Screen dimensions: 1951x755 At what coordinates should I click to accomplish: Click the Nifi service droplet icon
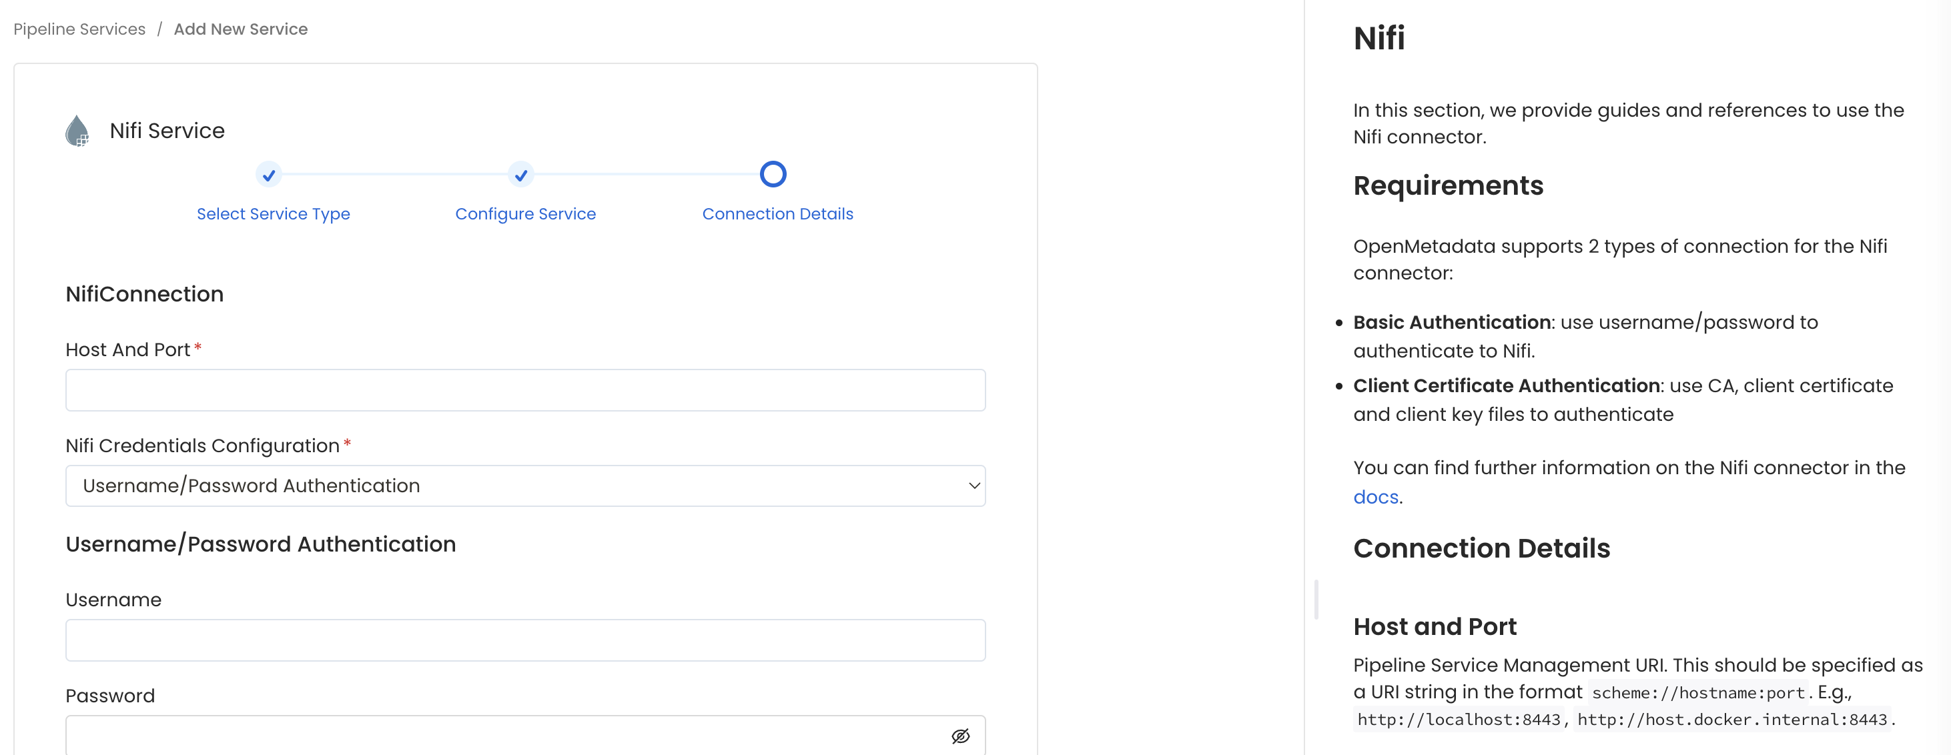[77, 129]
